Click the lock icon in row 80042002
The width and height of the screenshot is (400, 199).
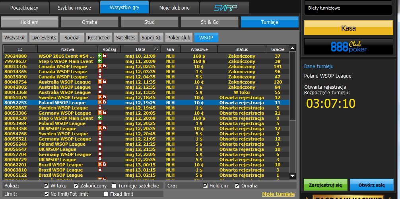click(100, 87)
